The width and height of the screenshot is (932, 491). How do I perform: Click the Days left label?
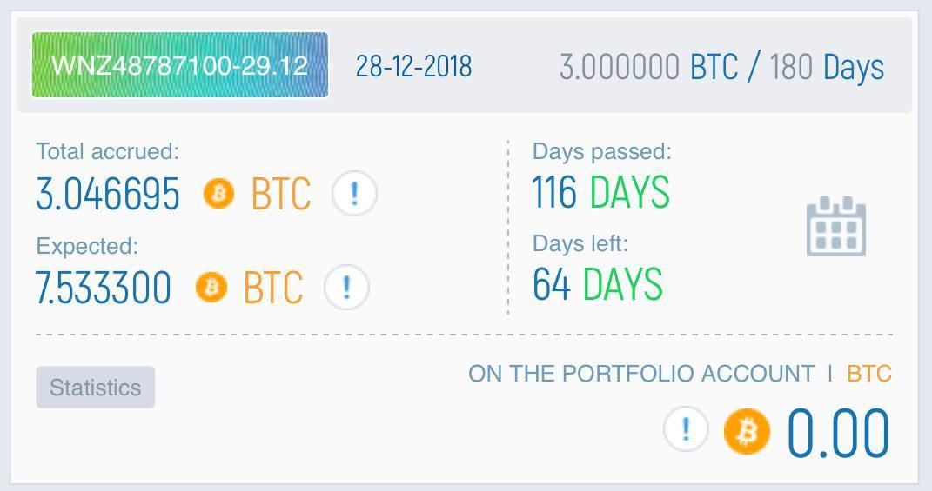pyautogui.click(x=580, y=244)
